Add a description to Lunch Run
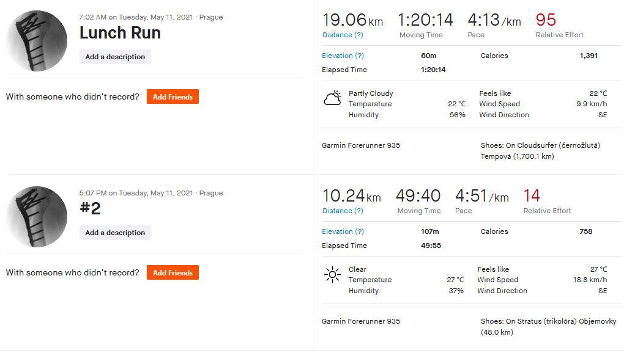 point(115,57)
